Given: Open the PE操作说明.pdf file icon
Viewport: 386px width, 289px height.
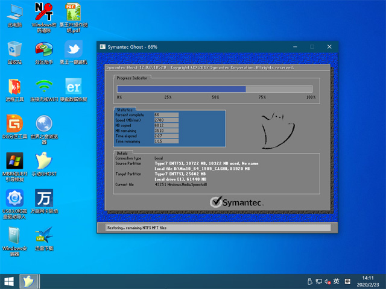Looking at the screenshot, I should pyautogui.click(x=74, y=17).
